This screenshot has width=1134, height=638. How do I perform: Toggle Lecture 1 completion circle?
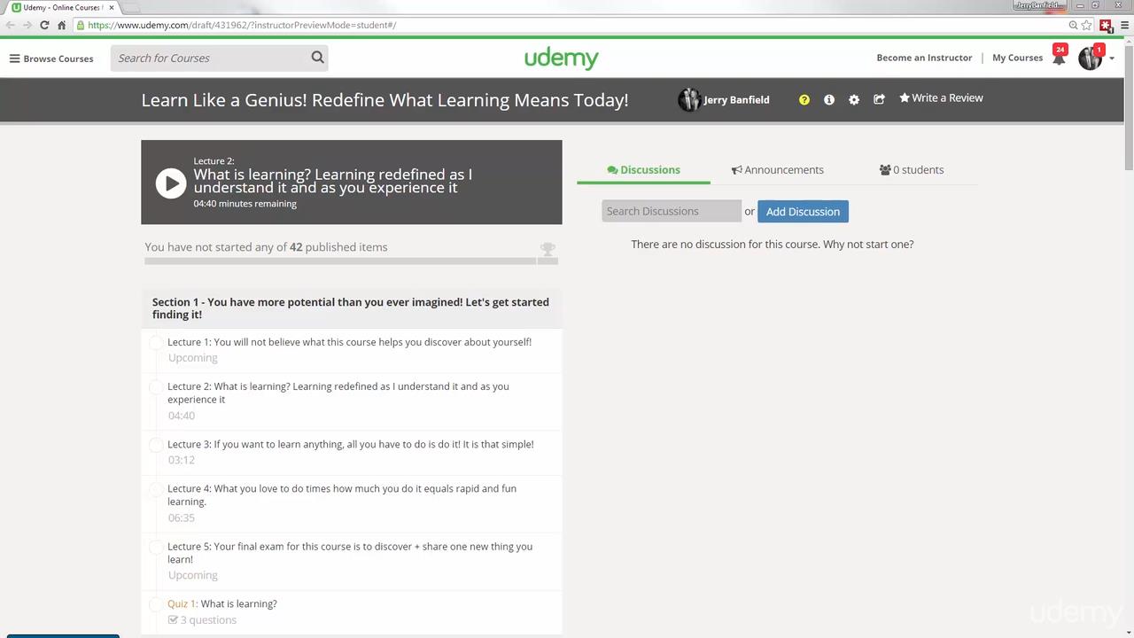pos(156,343)
